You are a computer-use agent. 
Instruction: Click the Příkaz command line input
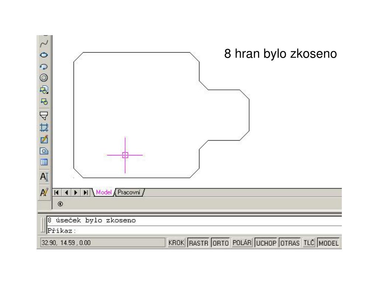194,231
